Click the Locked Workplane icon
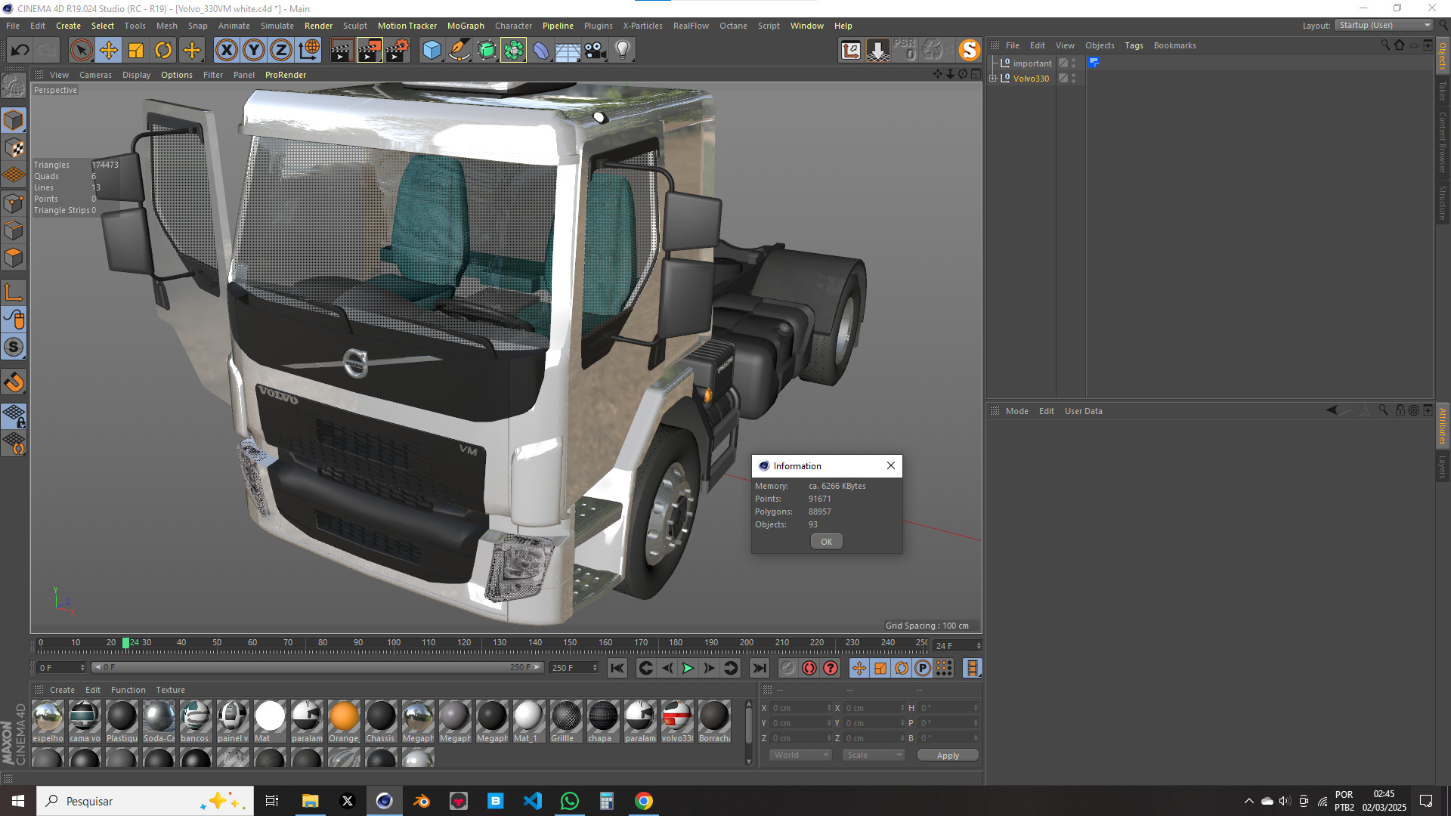 14,416
